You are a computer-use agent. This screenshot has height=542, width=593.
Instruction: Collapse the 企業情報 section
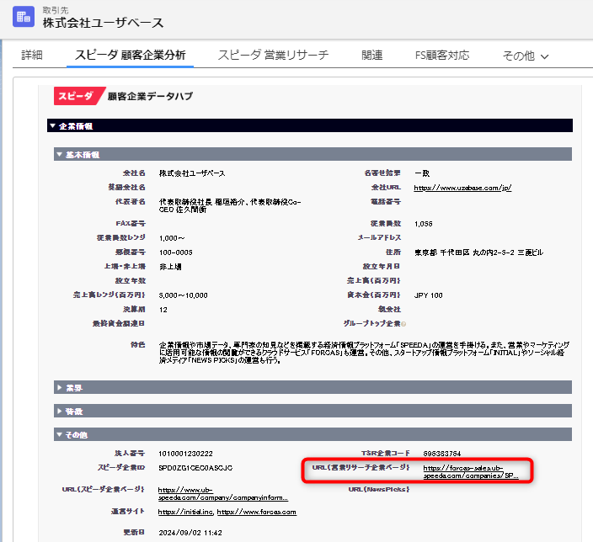point(310,126)
